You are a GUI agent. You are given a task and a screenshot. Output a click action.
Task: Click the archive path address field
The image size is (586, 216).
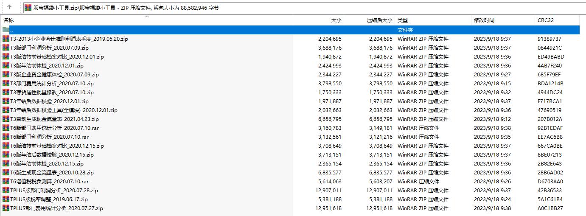(303, 8)
